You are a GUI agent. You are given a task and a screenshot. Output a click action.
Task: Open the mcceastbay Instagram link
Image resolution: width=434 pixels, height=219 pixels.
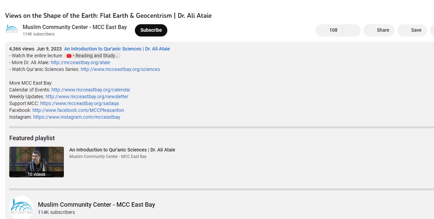pyautogui.click(x=76, y=117)
